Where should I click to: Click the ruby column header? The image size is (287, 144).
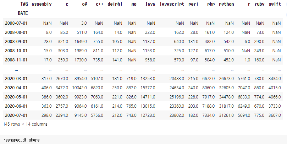click(x=259, y=4)
